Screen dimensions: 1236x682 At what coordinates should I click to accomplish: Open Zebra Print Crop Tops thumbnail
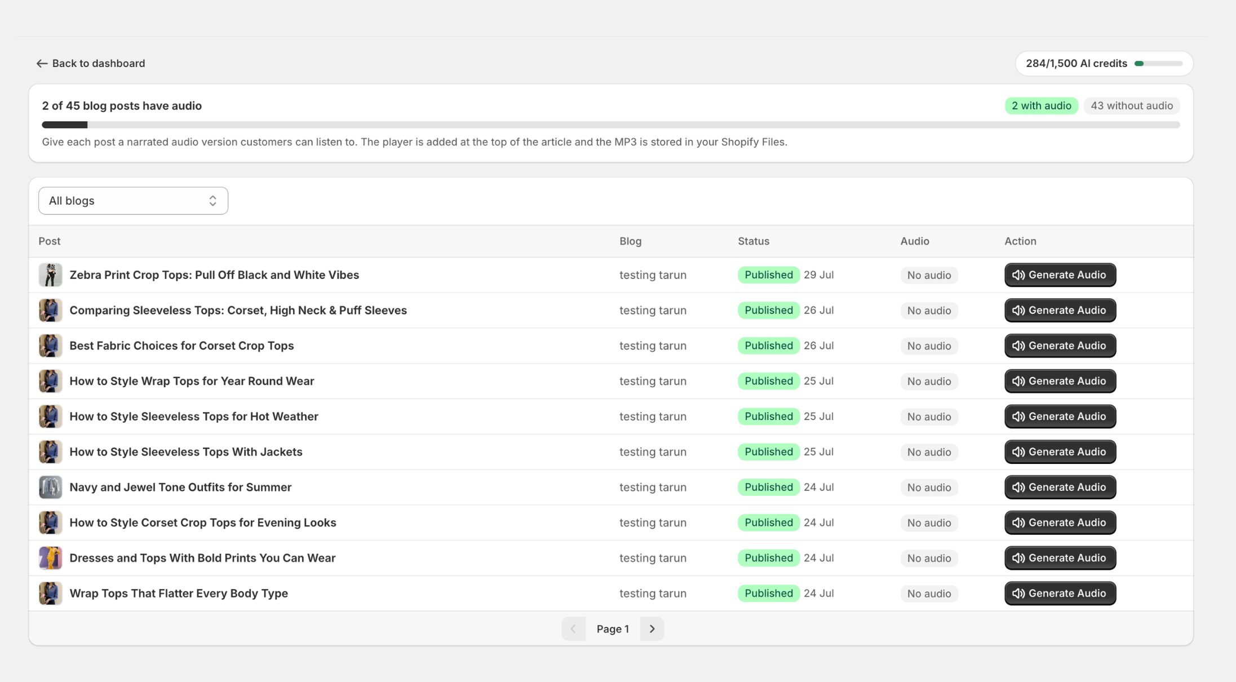(50, 275)
